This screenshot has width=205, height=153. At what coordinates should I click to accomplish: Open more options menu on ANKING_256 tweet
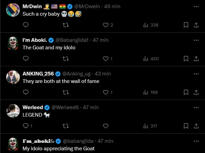(196, 73)
